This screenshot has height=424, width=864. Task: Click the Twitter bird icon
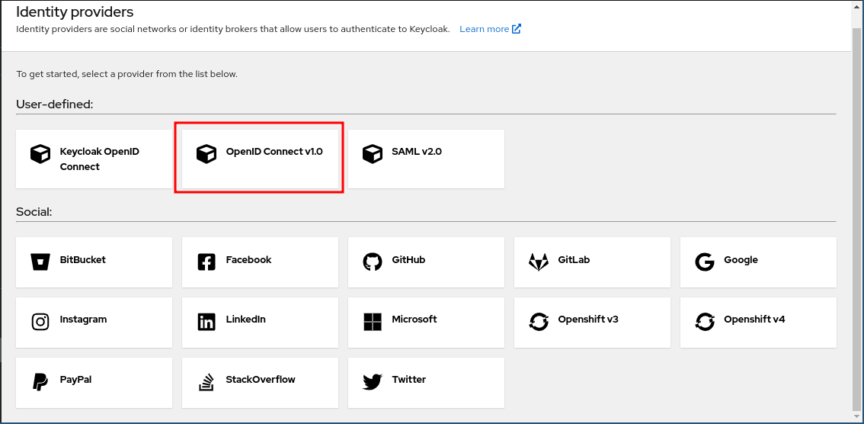click(372, 381)
